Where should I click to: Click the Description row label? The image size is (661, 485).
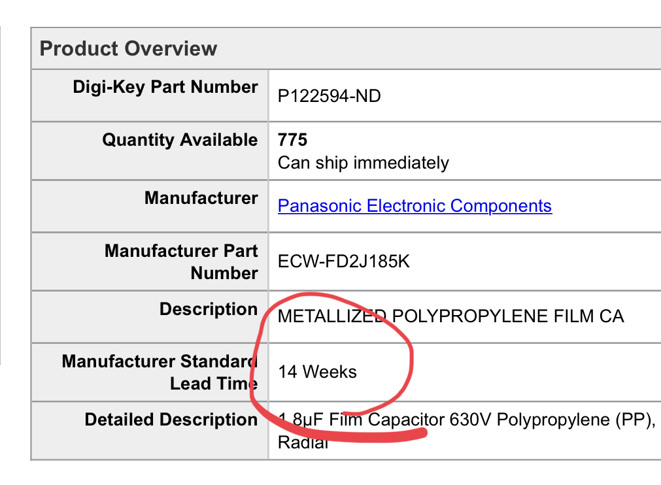(x=209, y=309)
